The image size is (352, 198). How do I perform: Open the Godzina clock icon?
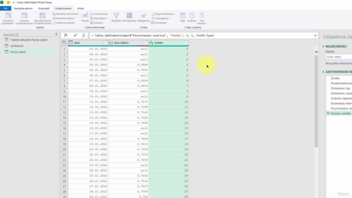click(x=192, y=15)
